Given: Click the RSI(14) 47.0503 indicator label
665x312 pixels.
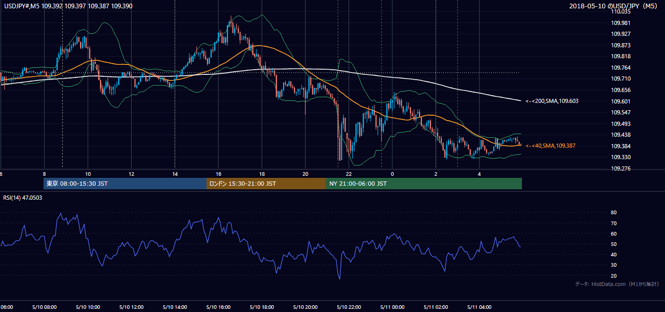Looking at the screenshot, I should point(22,197).
